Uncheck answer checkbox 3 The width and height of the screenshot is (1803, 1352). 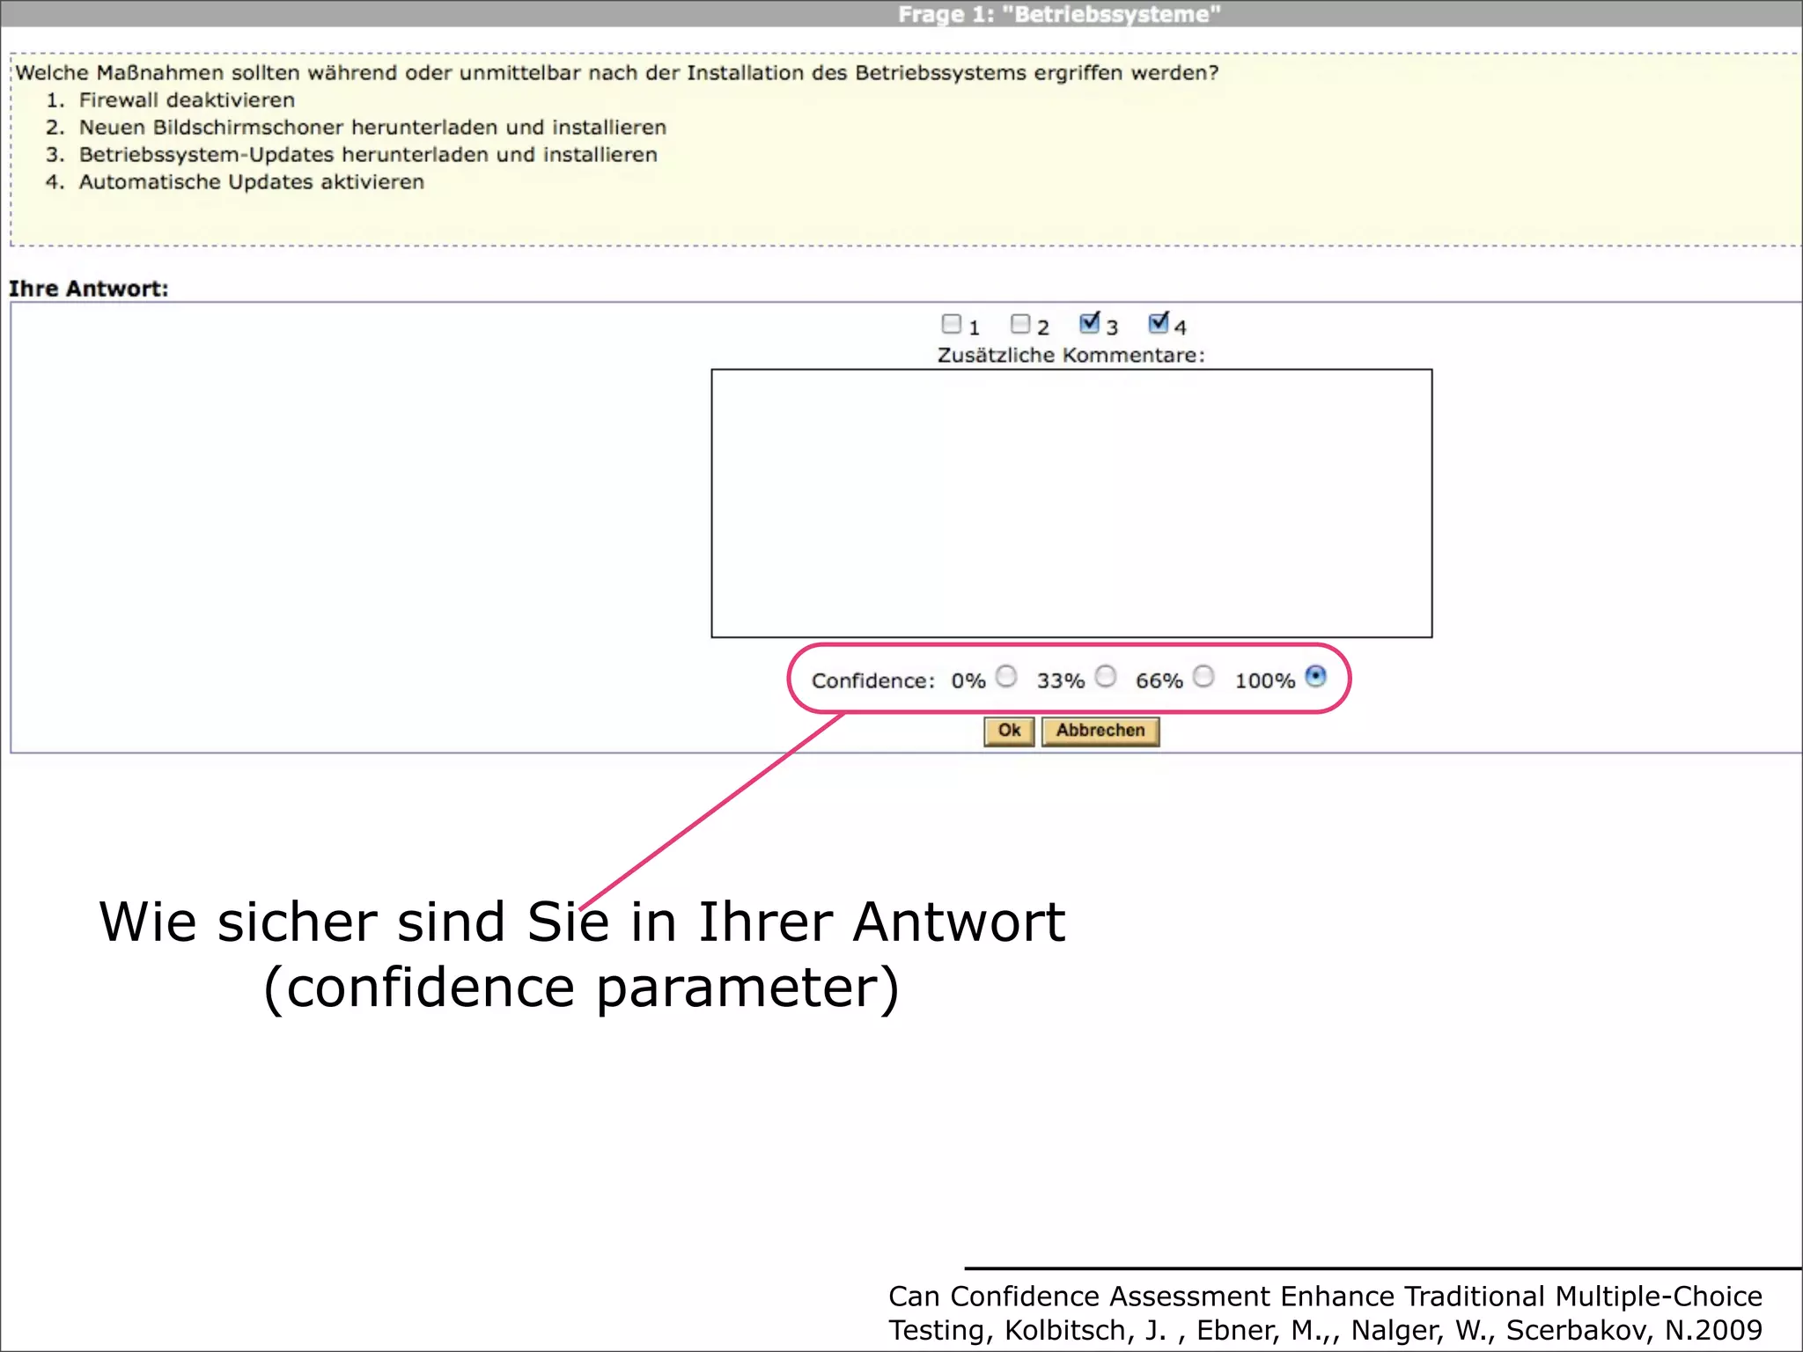coord(1090,324)
